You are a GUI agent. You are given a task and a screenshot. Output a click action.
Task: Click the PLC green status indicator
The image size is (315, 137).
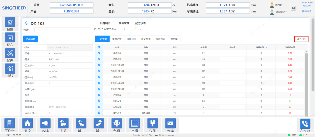pyautogui.click(x=300, y=135)
